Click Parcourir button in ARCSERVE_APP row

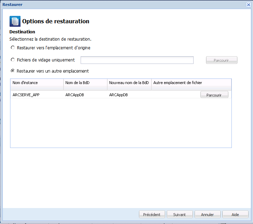[x=214, y=95]
